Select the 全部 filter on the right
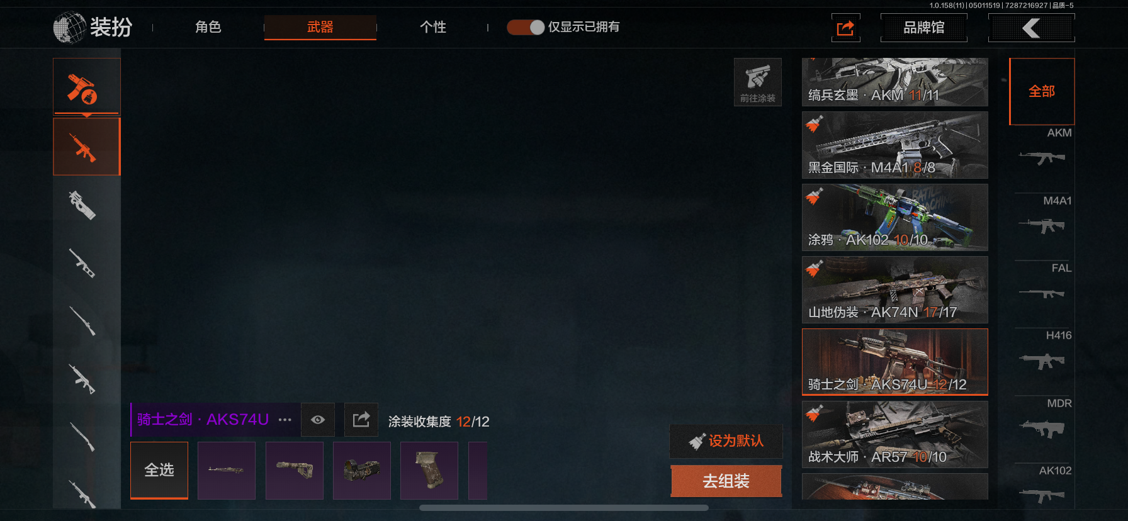This screenshot has height=521, width=1128. tap(1042, 91)
